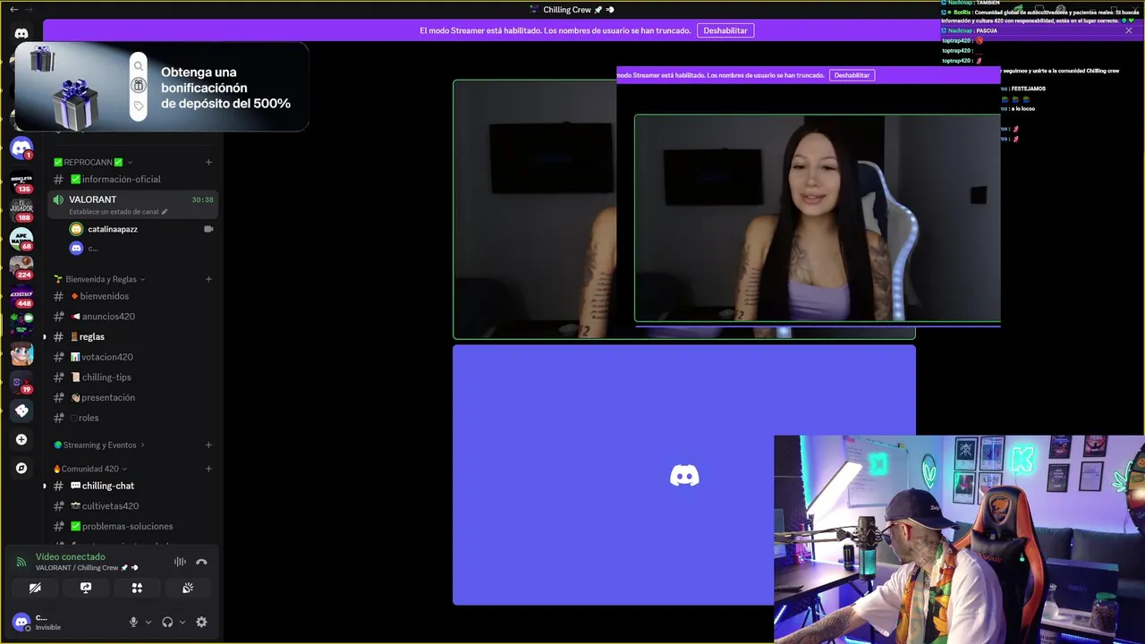Open the server with 448 notifications badge

21,297
